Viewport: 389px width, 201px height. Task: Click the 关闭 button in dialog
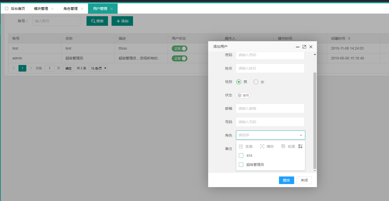304,180
